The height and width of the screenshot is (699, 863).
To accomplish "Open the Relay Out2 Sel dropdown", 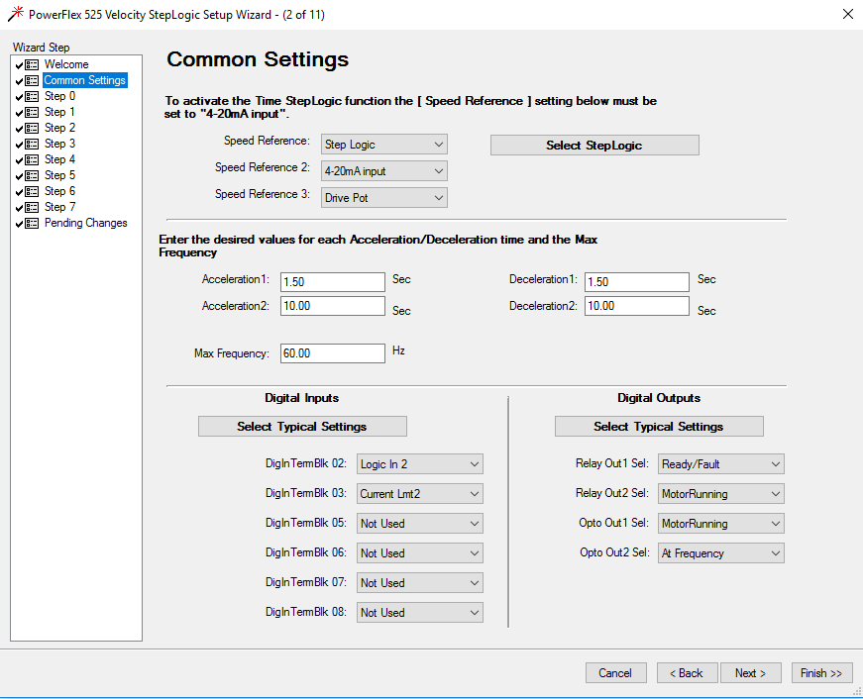I will pyautogui.click(x=721, y=494).
